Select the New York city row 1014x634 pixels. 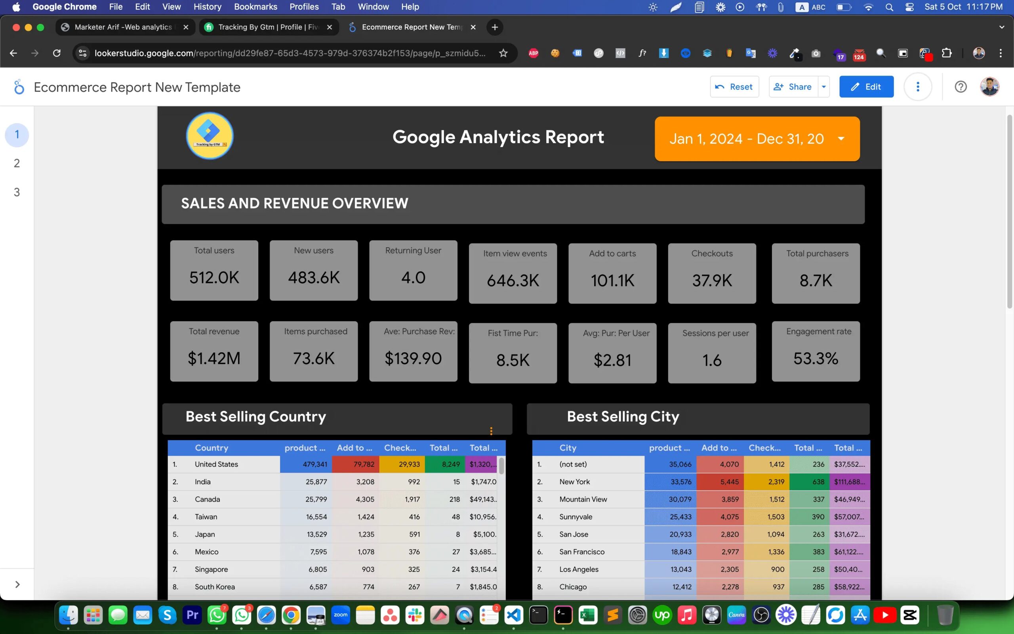(x=701, y=482)
